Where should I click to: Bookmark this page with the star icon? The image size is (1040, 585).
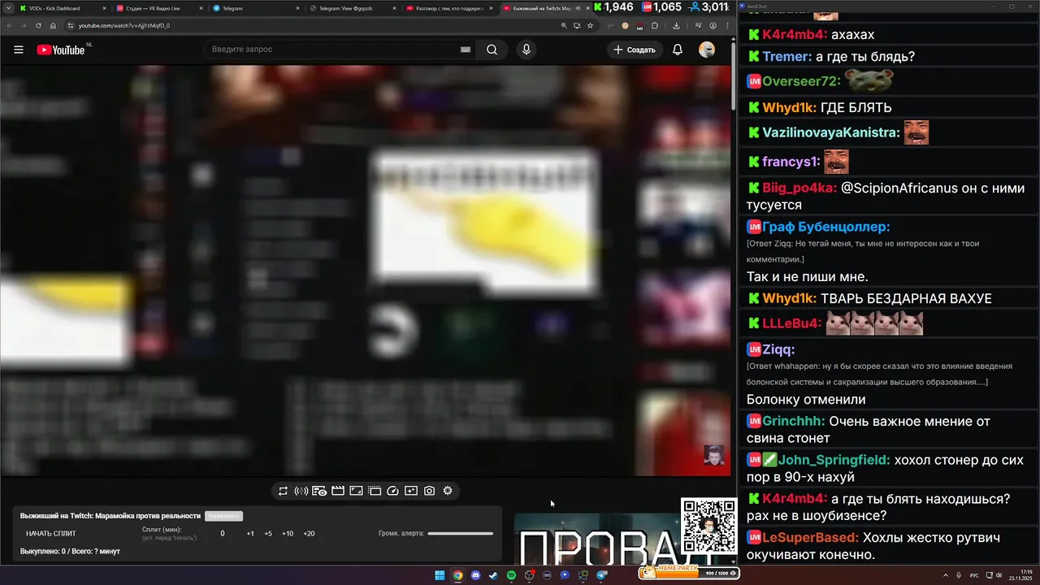coord(590,25)
